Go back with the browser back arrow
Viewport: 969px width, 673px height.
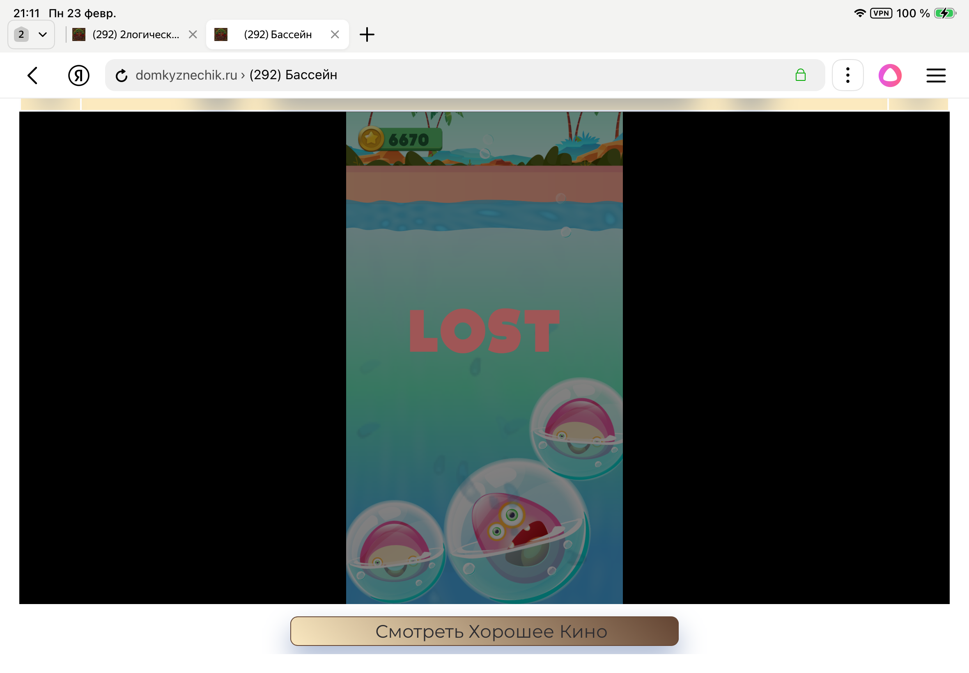point(33,76)
